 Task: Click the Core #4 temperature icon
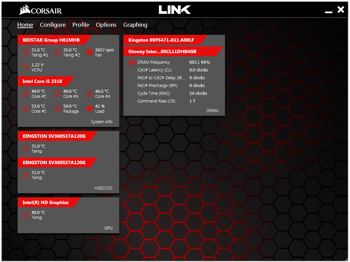point(89,93)
